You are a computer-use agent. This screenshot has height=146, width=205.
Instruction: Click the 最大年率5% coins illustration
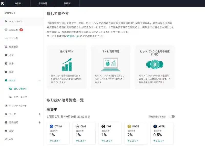[67, 65]
